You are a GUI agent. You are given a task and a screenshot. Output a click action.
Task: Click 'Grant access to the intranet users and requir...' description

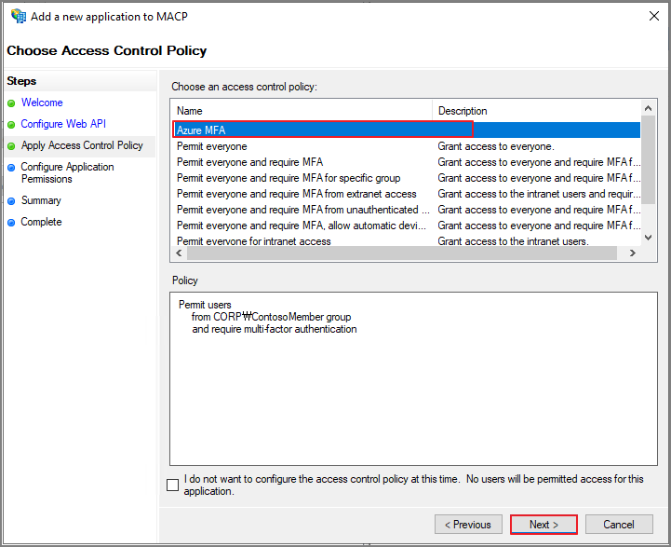(539, 194)
